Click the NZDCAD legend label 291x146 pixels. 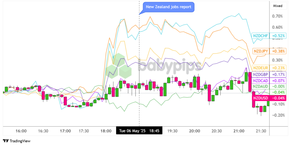click(260, 81)
